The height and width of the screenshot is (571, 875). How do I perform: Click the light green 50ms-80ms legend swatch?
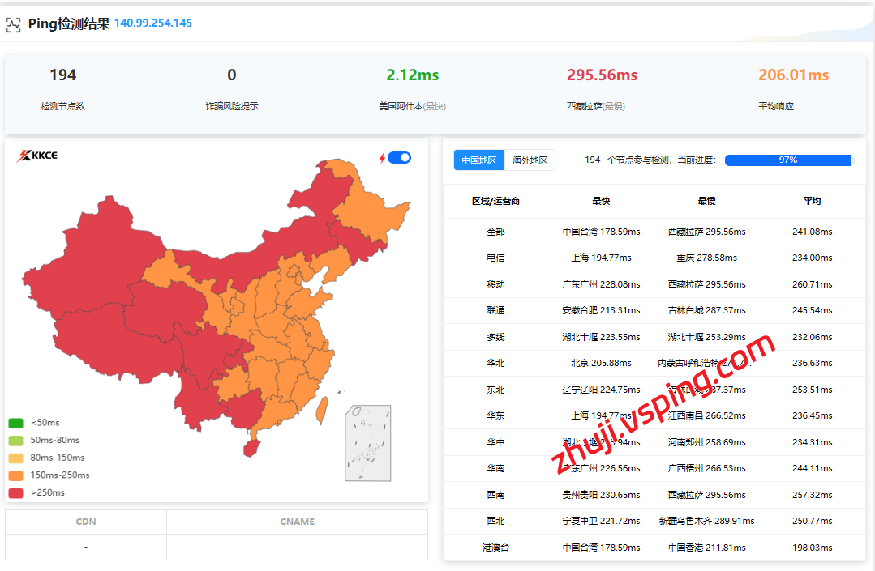point(15,441)
